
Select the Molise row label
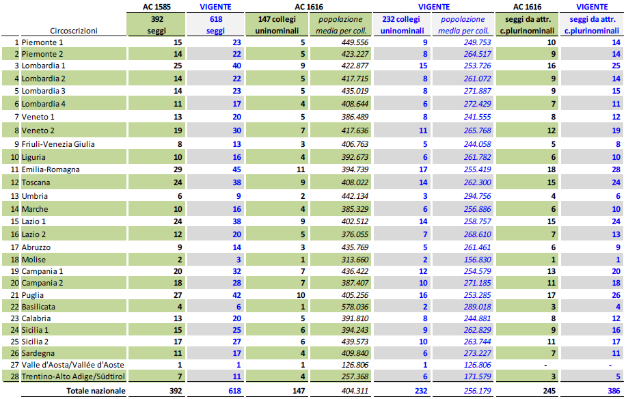point(35,260)
